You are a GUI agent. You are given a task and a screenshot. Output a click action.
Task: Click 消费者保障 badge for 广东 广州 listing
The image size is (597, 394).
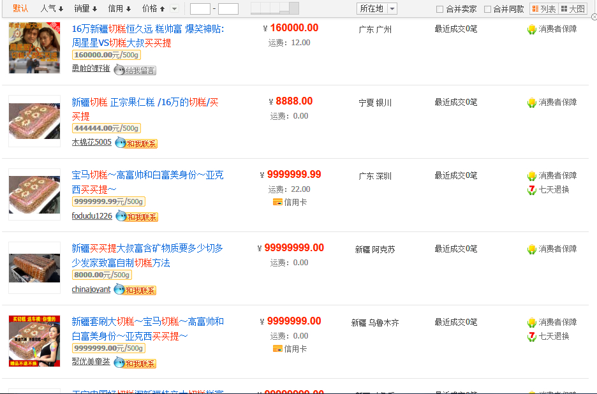(552, 29)
